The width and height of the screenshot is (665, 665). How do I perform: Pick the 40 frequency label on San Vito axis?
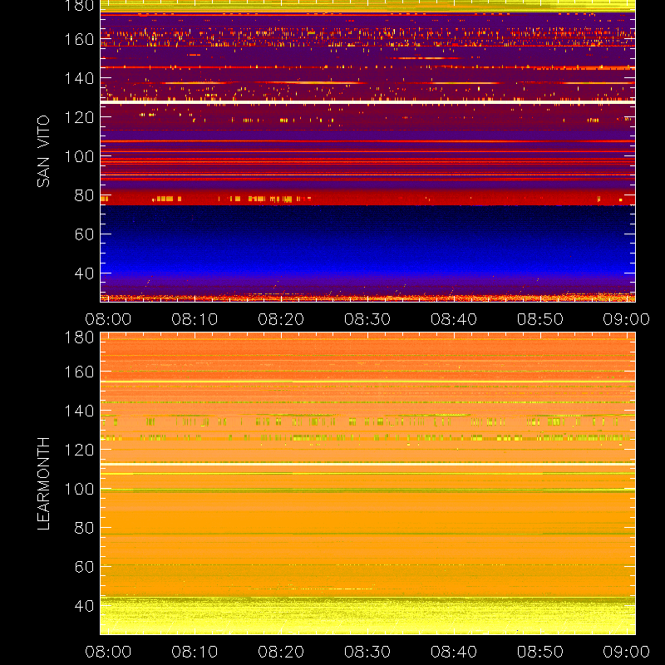pos(84,273)
